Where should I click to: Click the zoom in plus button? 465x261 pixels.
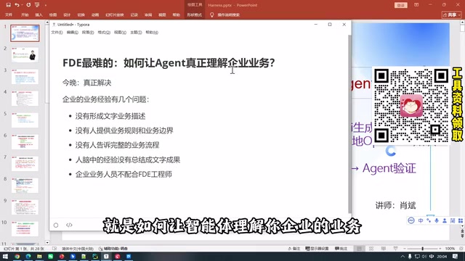point(440,249)
